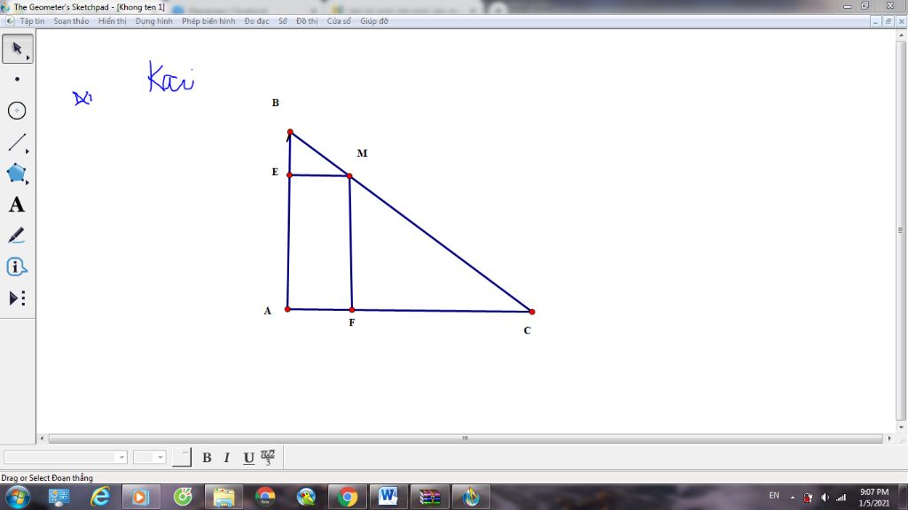Open the text color swatch box
The height and width of the screenshot is (510, 908).
[x=181, y=457]
